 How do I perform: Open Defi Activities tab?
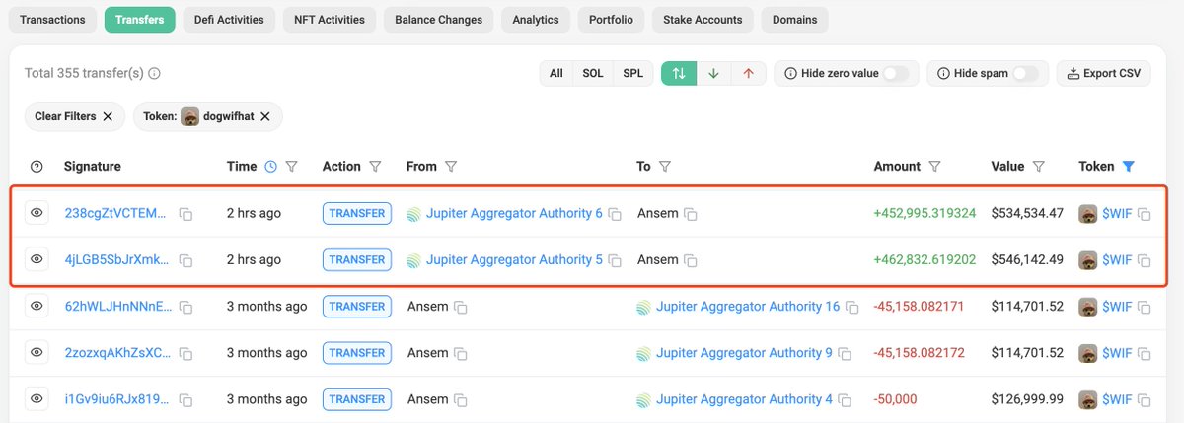[228, 20]
